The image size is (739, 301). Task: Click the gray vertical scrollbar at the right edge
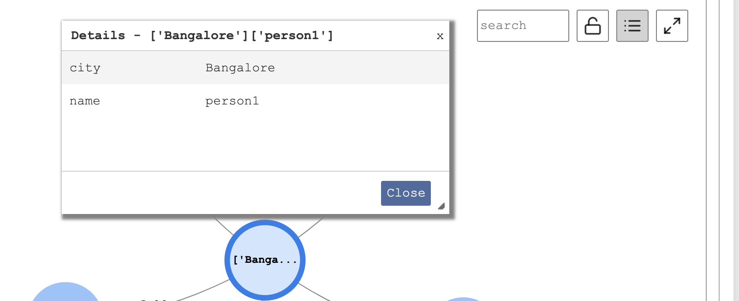(736, 150)
